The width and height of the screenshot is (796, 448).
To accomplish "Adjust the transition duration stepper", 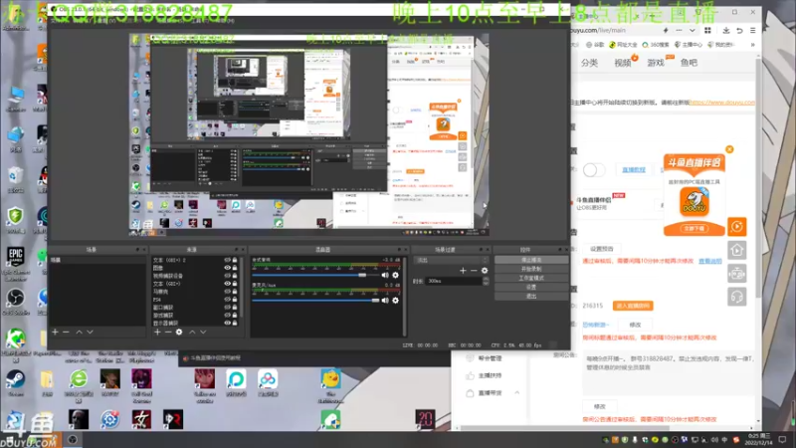I will [x=486, y=281].
